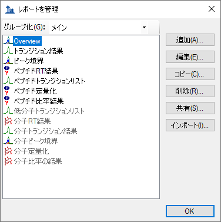Select the ペプチド比率結果 report
The height and width of the screenshot is (222, 221).
(39, 101)
